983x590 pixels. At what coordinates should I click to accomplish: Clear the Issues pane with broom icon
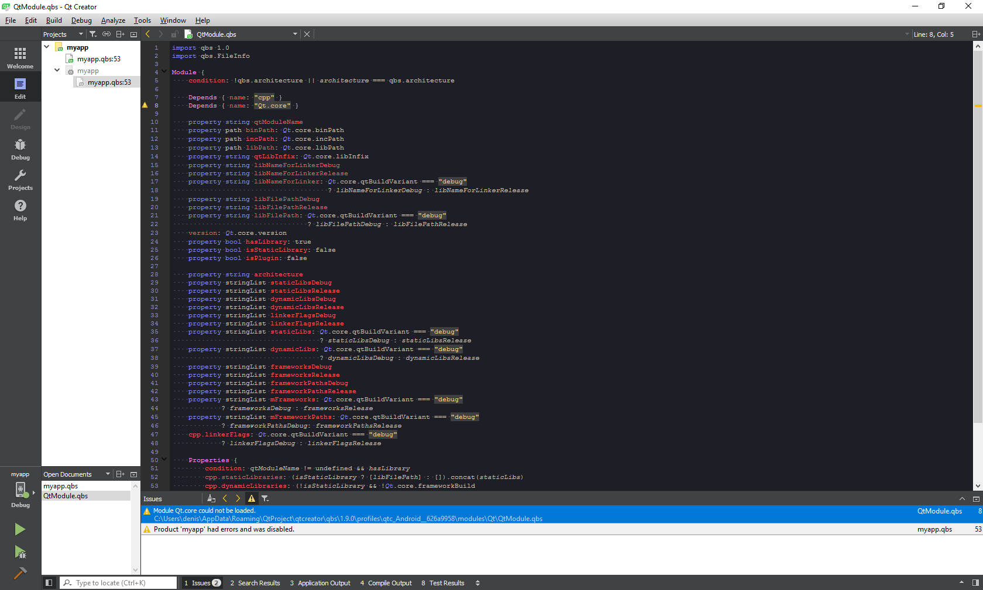[211, 498]
